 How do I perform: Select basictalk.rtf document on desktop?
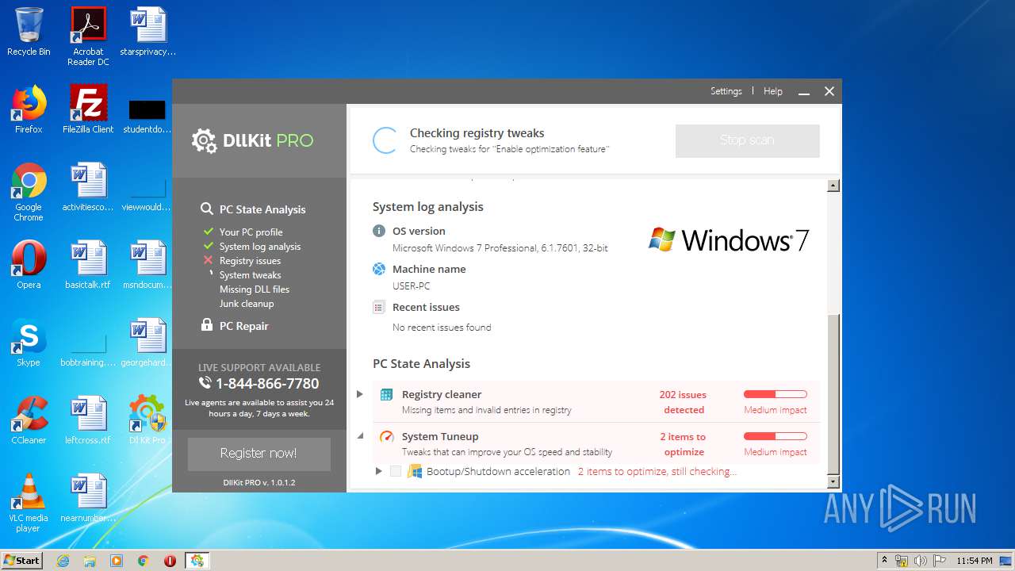[88, 265]
